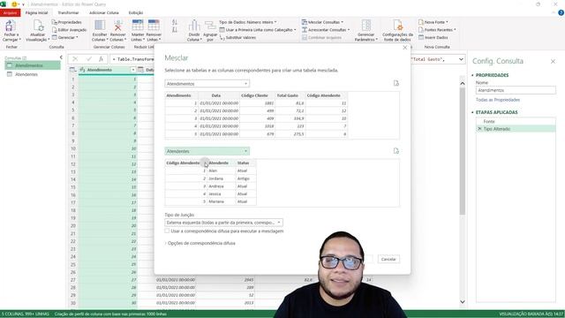Click Cancelar button in Mesclar dialog
Image resolution: width=565 pixels, height=318 pixels.
(388, 259)
